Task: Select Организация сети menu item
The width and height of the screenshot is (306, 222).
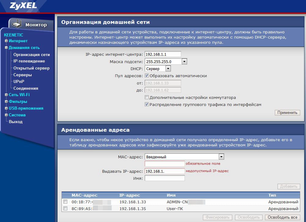Action: click(x=32, y=55)
